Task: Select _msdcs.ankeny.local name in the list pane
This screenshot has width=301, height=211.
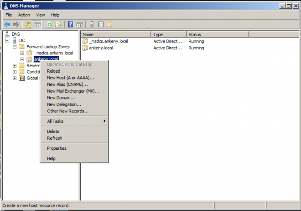Action: pyautogui.click(x=109, y=41)
